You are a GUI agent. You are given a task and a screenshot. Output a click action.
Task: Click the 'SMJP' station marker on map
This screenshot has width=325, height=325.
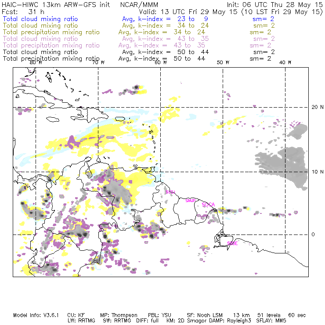tap(191, 201)
